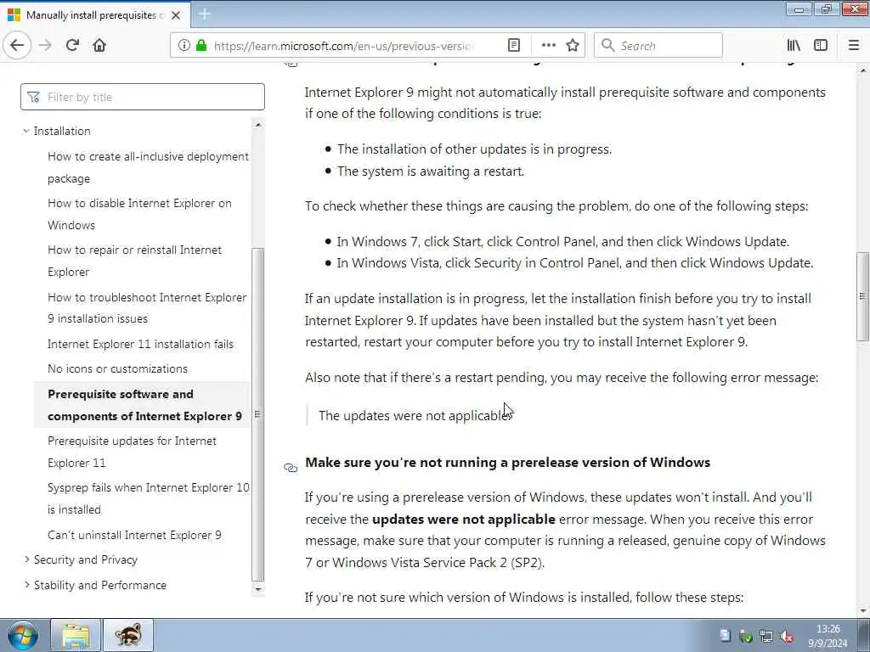Click sidebar scrollbar up arrow
This screenshot has width=870, height=652.
[257, 126]
